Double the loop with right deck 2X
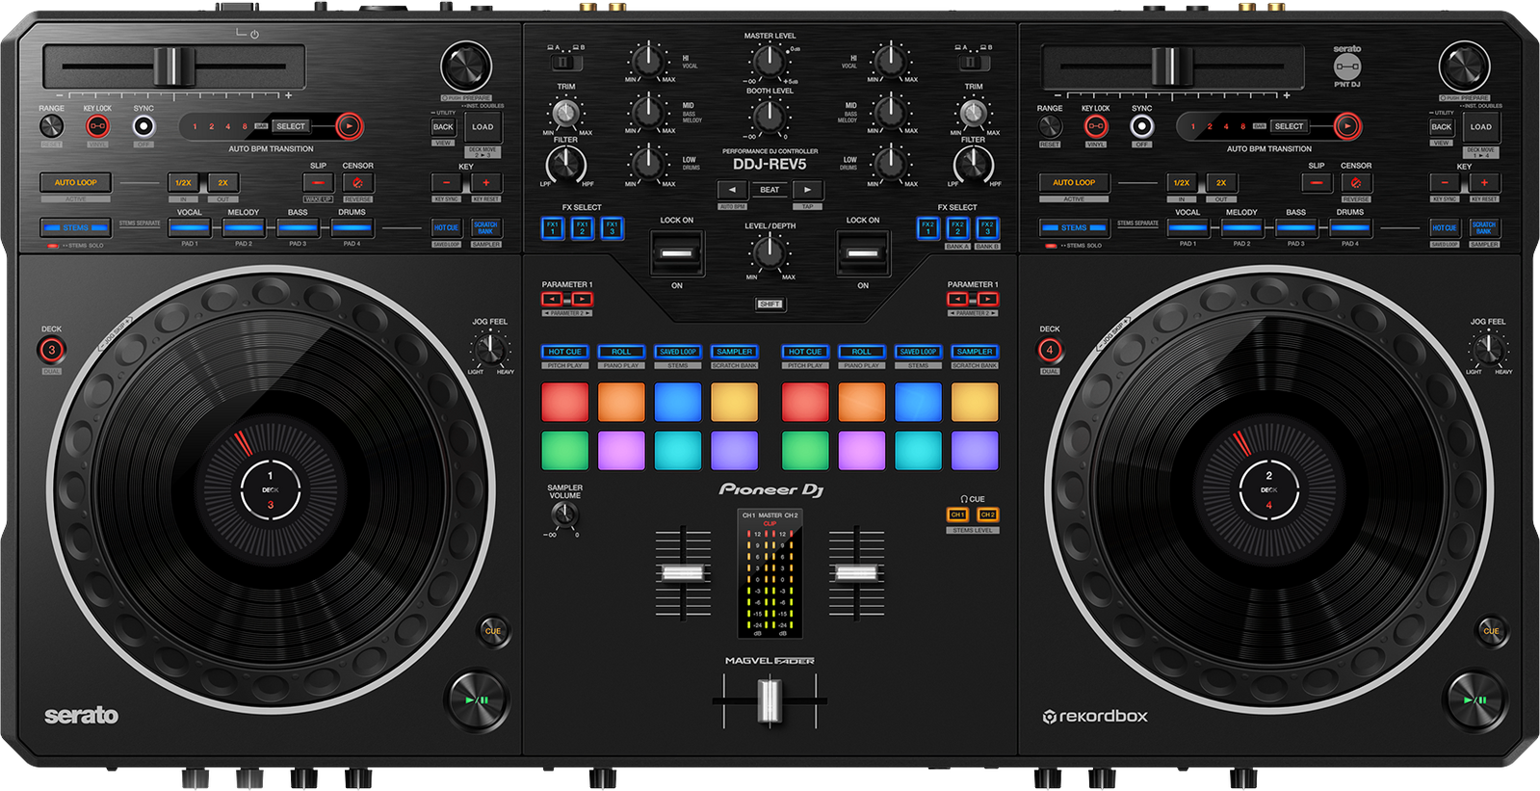This screenshot has height=791, width=1540. (x=1221, y=182)
